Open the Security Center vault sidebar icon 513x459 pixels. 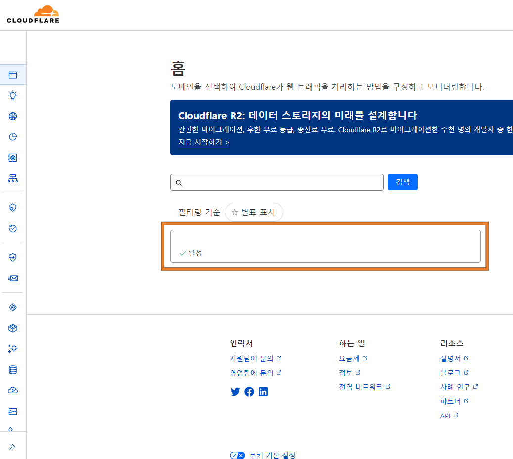[13, 158]
